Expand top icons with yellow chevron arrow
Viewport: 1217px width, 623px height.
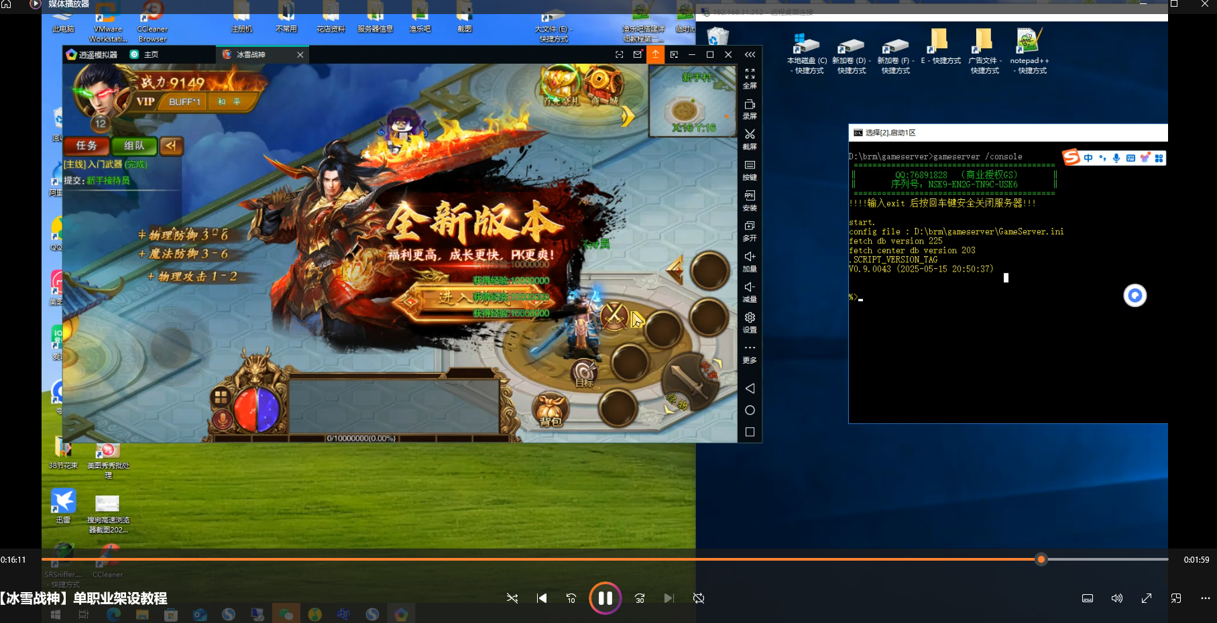coord(627,117)
